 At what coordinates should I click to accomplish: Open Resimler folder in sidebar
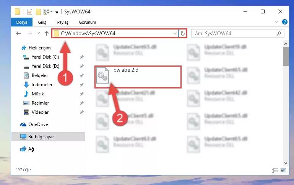(40, 103)
